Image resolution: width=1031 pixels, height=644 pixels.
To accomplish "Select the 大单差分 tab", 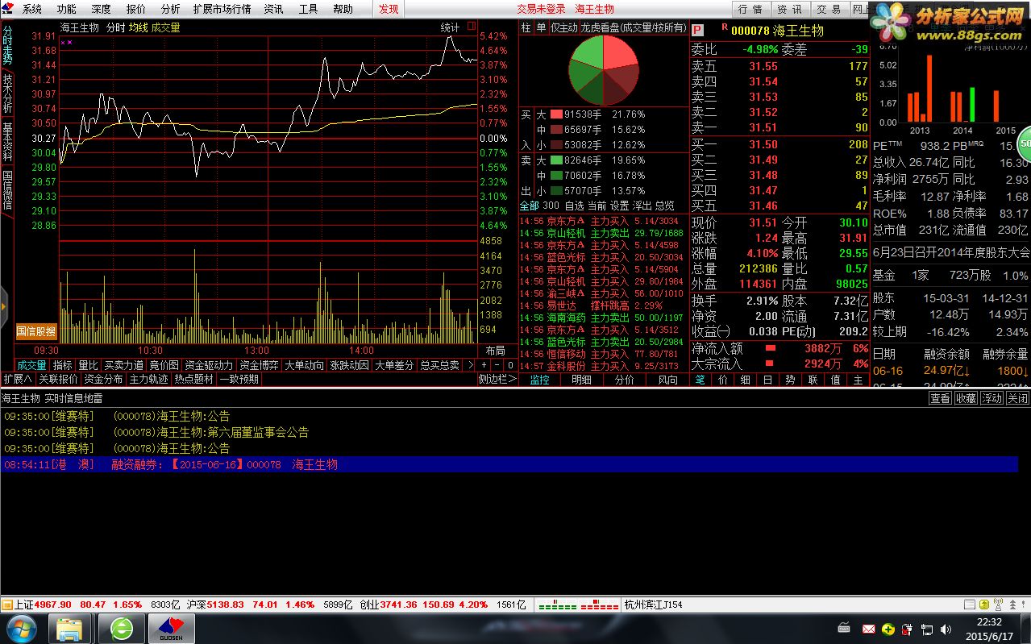I will tap(394, 365).
